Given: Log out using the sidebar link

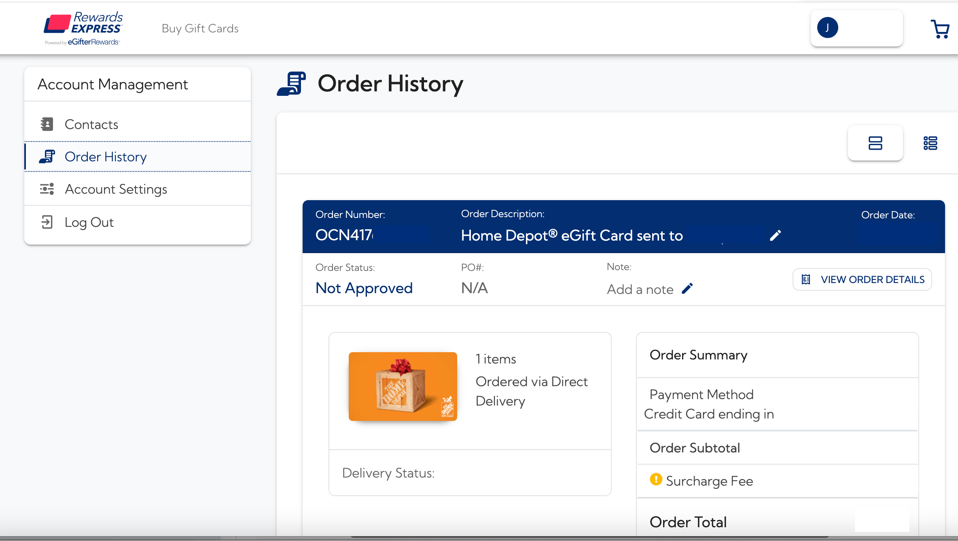Looking at the screenshot, I should pos(89,222).
